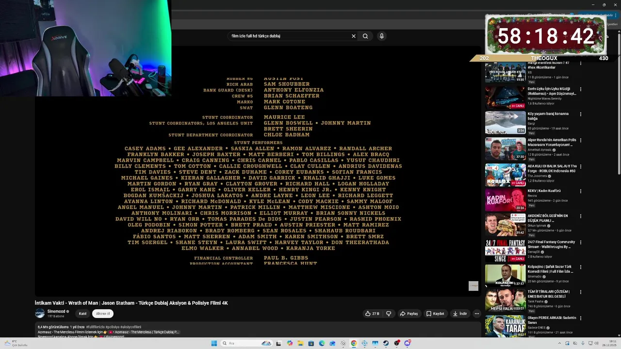This screenshot has height=349, width=621.
Task: Dislike the Wrath of Man video
Action: pyautogui.click(x=389, y=314)
